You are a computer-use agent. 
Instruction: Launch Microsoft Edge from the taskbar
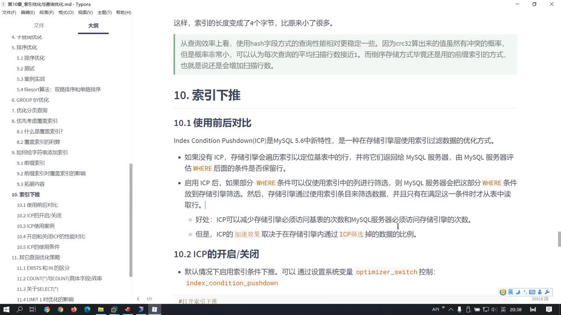pos(87,309)
